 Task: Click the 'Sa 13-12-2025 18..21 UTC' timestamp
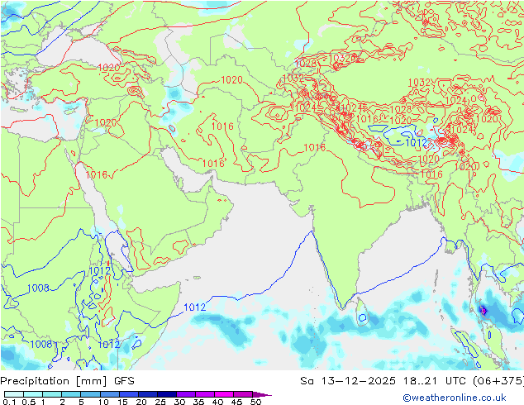pos(384,381)
